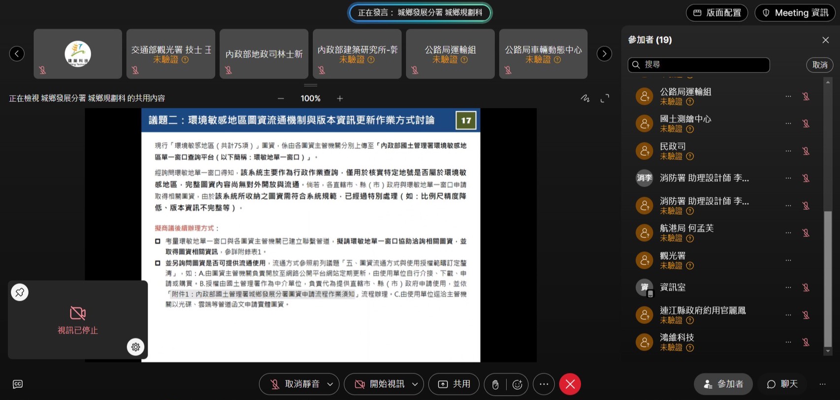Select 內政部地政司林士新 video thumbnail
The image size is (840, 400).
pos(264,54)
